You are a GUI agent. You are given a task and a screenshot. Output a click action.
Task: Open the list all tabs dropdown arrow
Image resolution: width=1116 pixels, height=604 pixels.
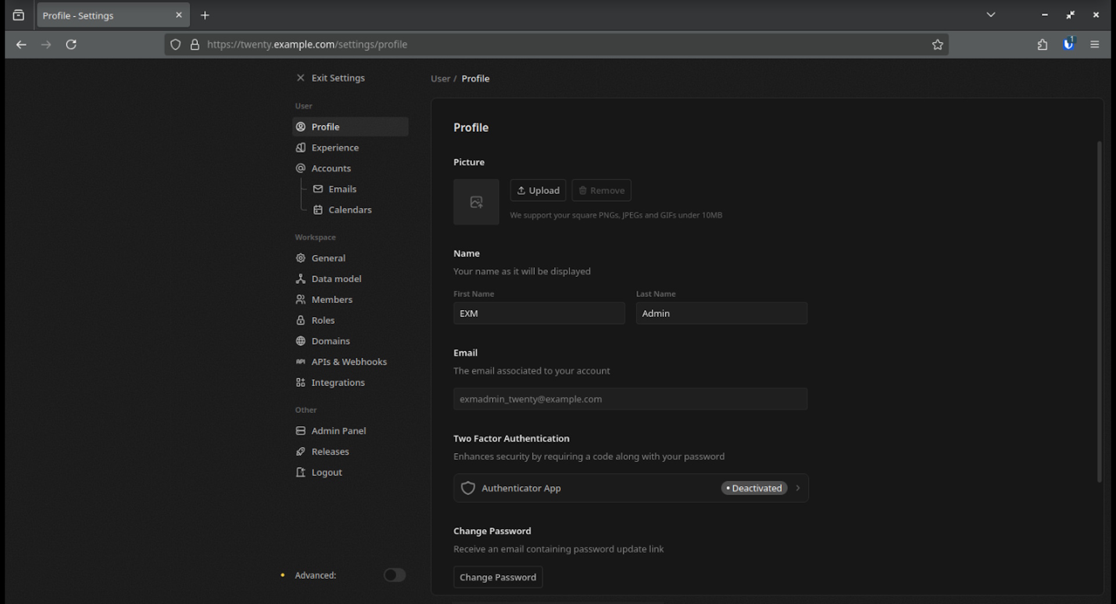[990, 15]
